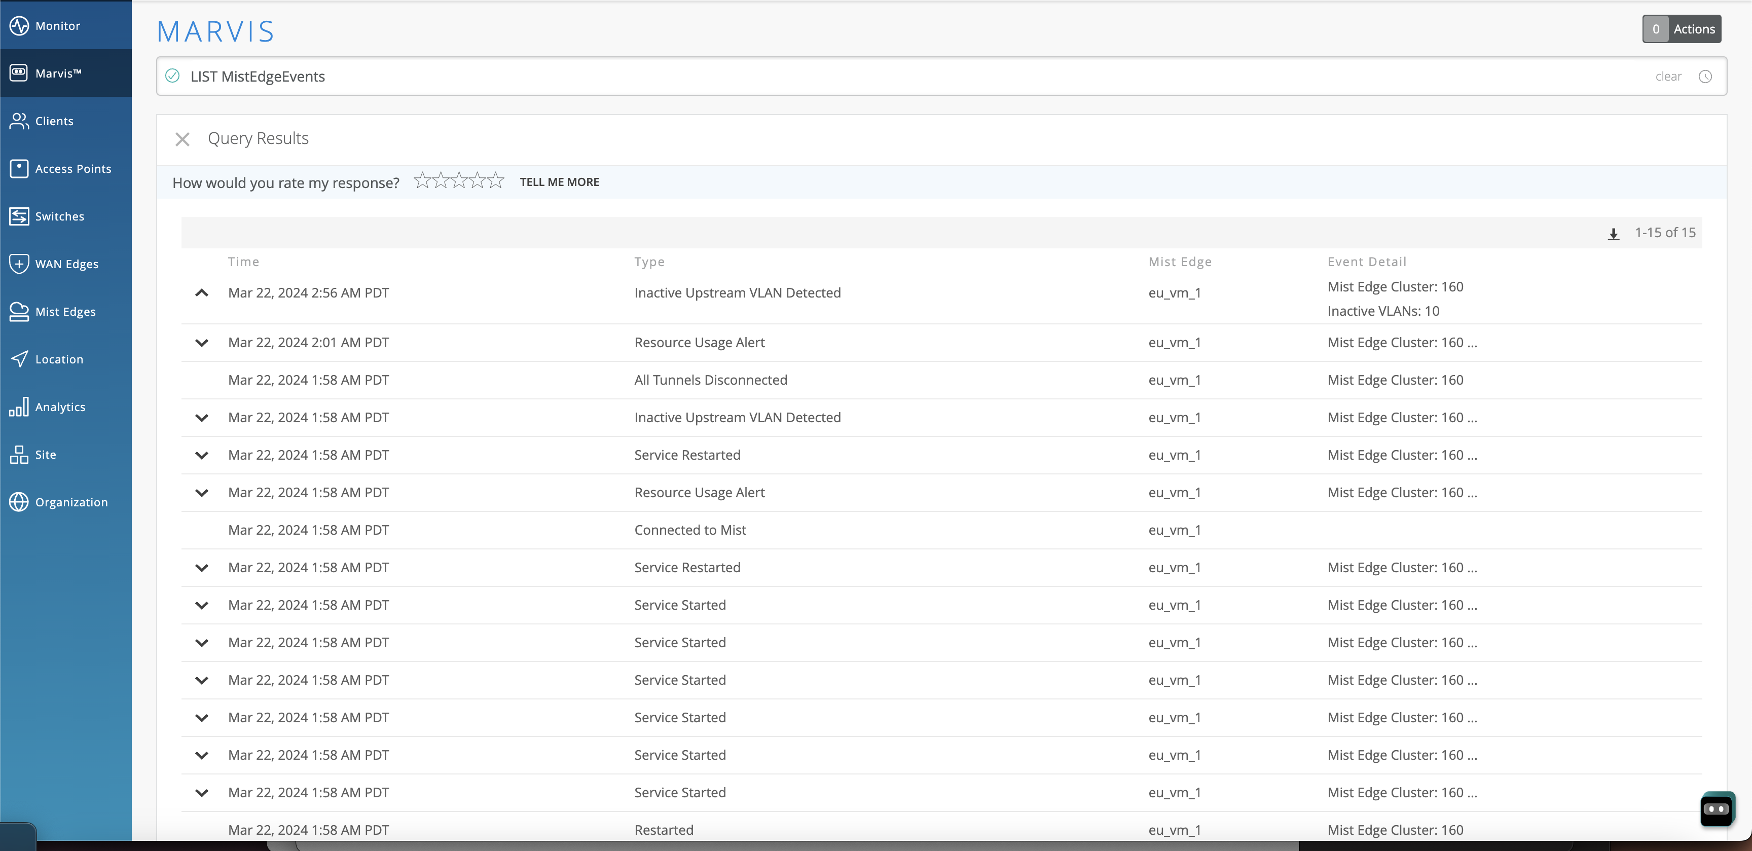Click the download results arrow icon
This screenshot has width=1752, height=851.
pos(1613,233)
